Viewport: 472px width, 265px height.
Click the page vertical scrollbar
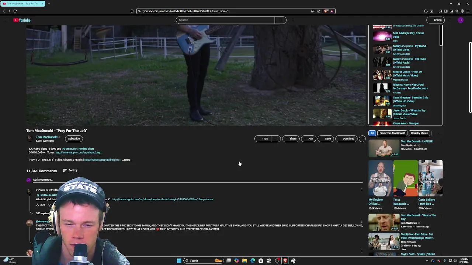pos(471,77)
